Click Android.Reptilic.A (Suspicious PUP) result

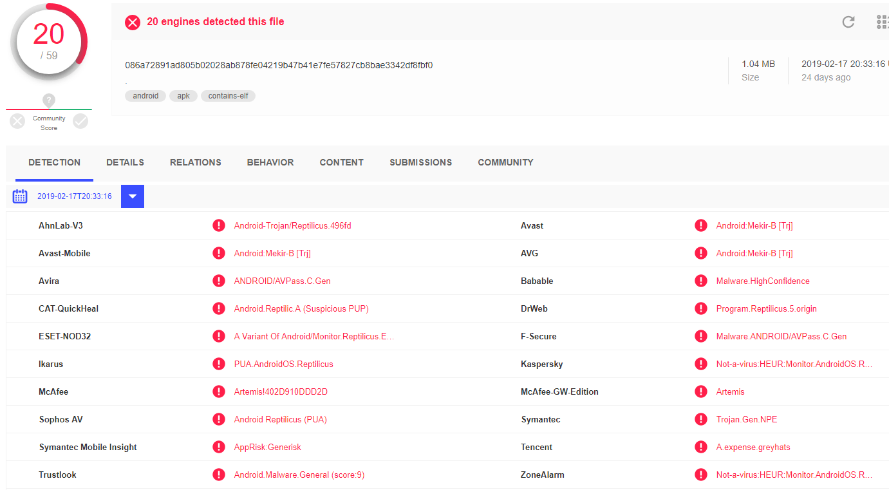pos(301,308)
